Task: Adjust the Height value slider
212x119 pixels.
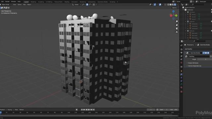Action: (205, 59)
